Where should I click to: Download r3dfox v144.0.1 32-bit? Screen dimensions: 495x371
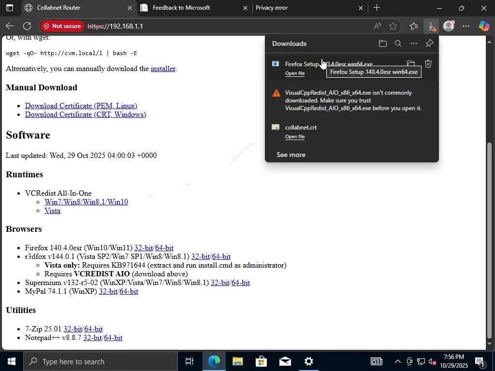[201, 257]
